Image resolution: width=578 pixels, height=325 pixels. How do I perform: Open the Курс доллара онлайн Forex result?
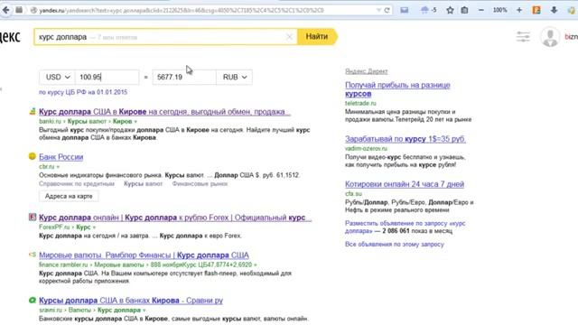point(175,218)
